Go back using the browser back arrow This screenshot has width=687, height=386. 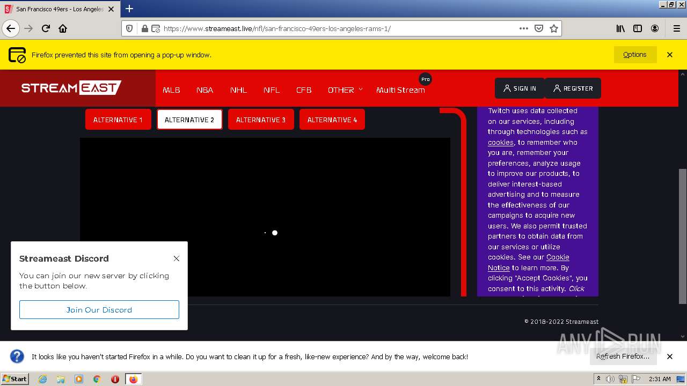[11, 28]
